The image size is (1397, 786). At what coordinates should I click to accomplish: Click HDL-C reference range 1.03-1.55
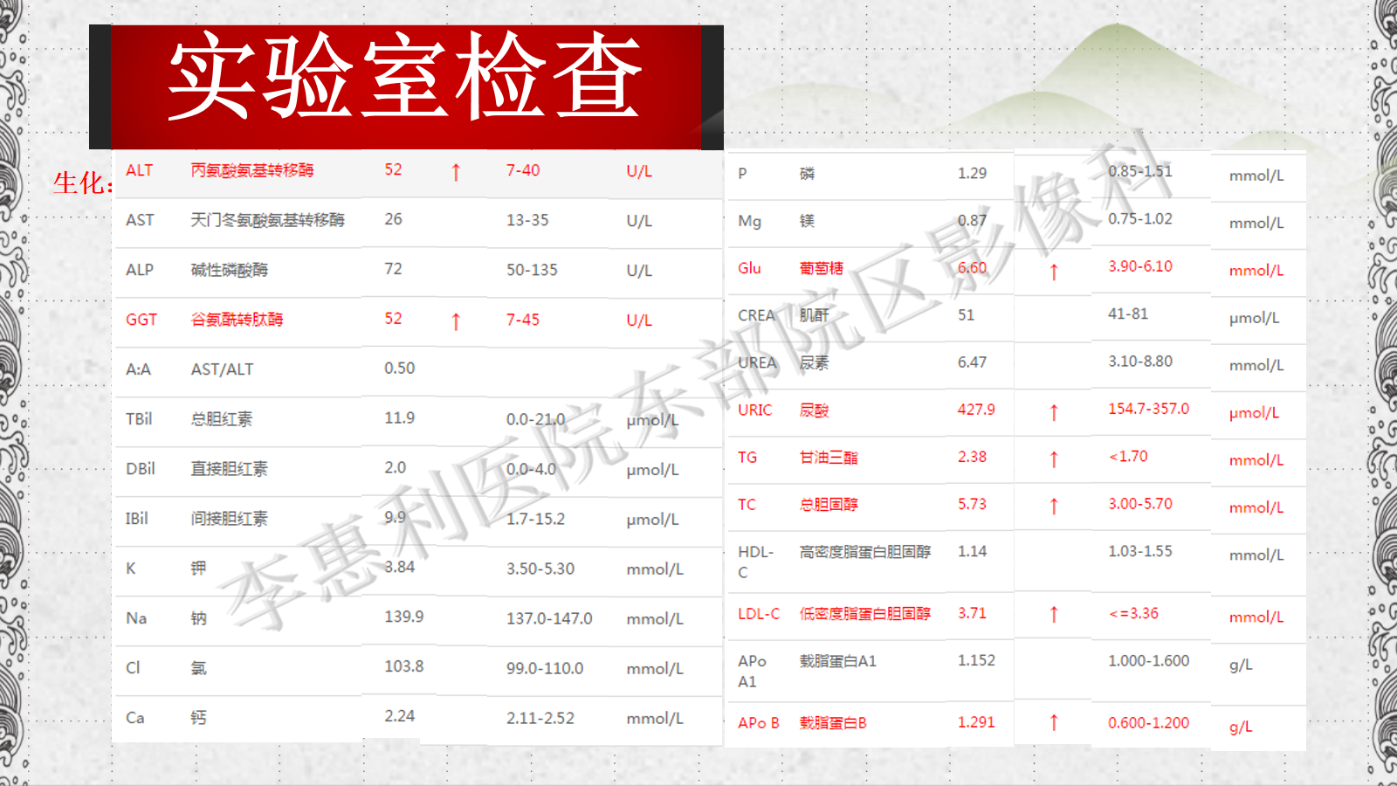1140,551
